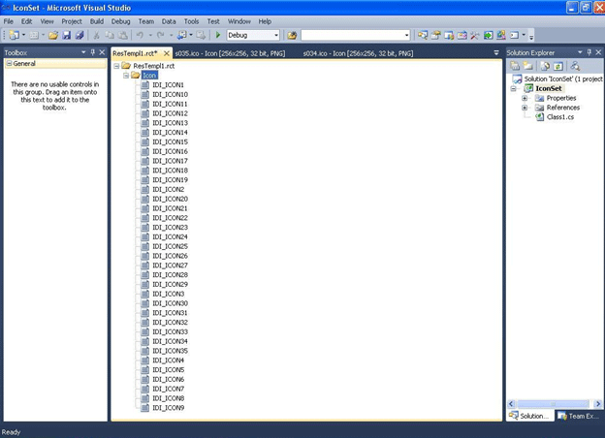This screenshot has width=605, height=438.
Task: Click the Open File folder icon
Action: tap(53, 35)
